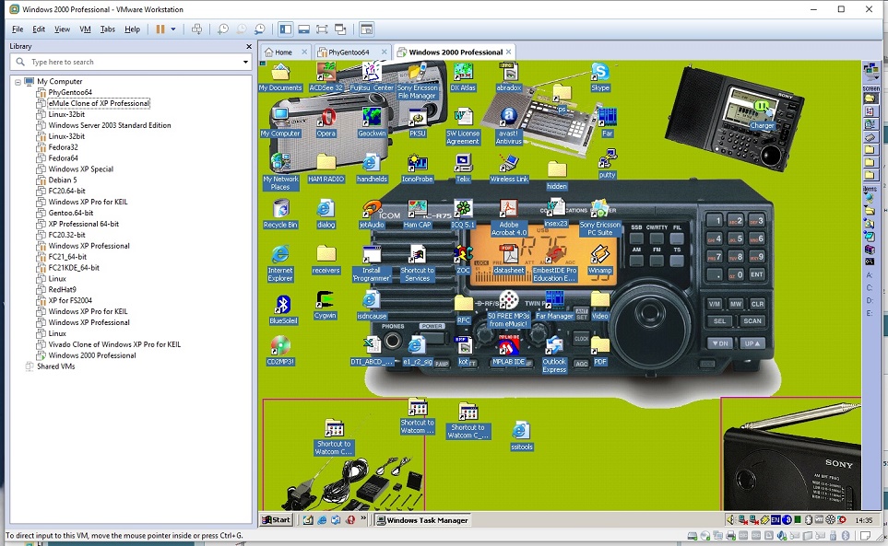Select the putty desktop shortcut
888x546 pixels.
(x=607, y=165)
